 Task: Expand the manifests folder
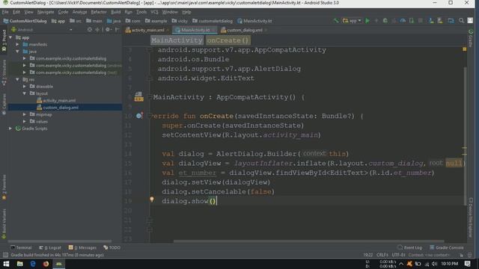(x=18, y=45)
